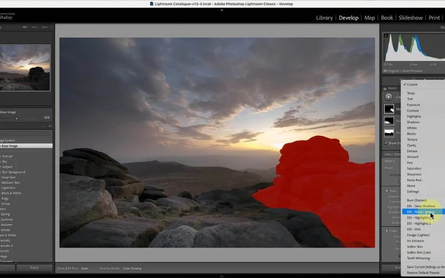Choose Dodge (Lighten) preset from list
The image size is (445, 278).
[x=418, y=235]
